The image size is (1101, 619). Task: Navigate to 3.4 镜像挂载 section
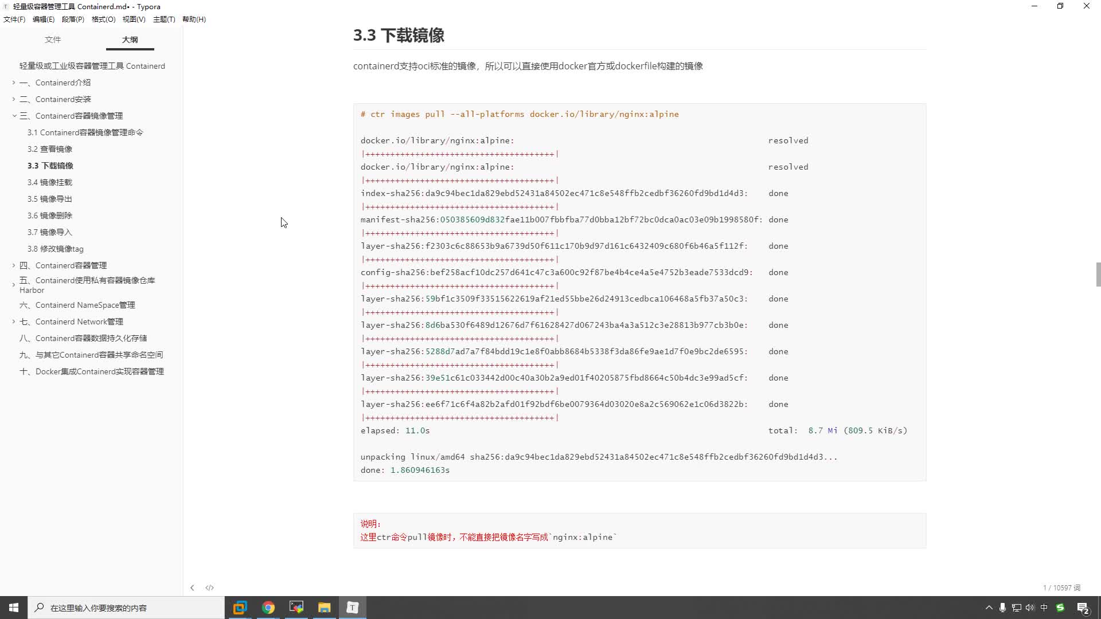pyautogui.click(x=49, y=181)
